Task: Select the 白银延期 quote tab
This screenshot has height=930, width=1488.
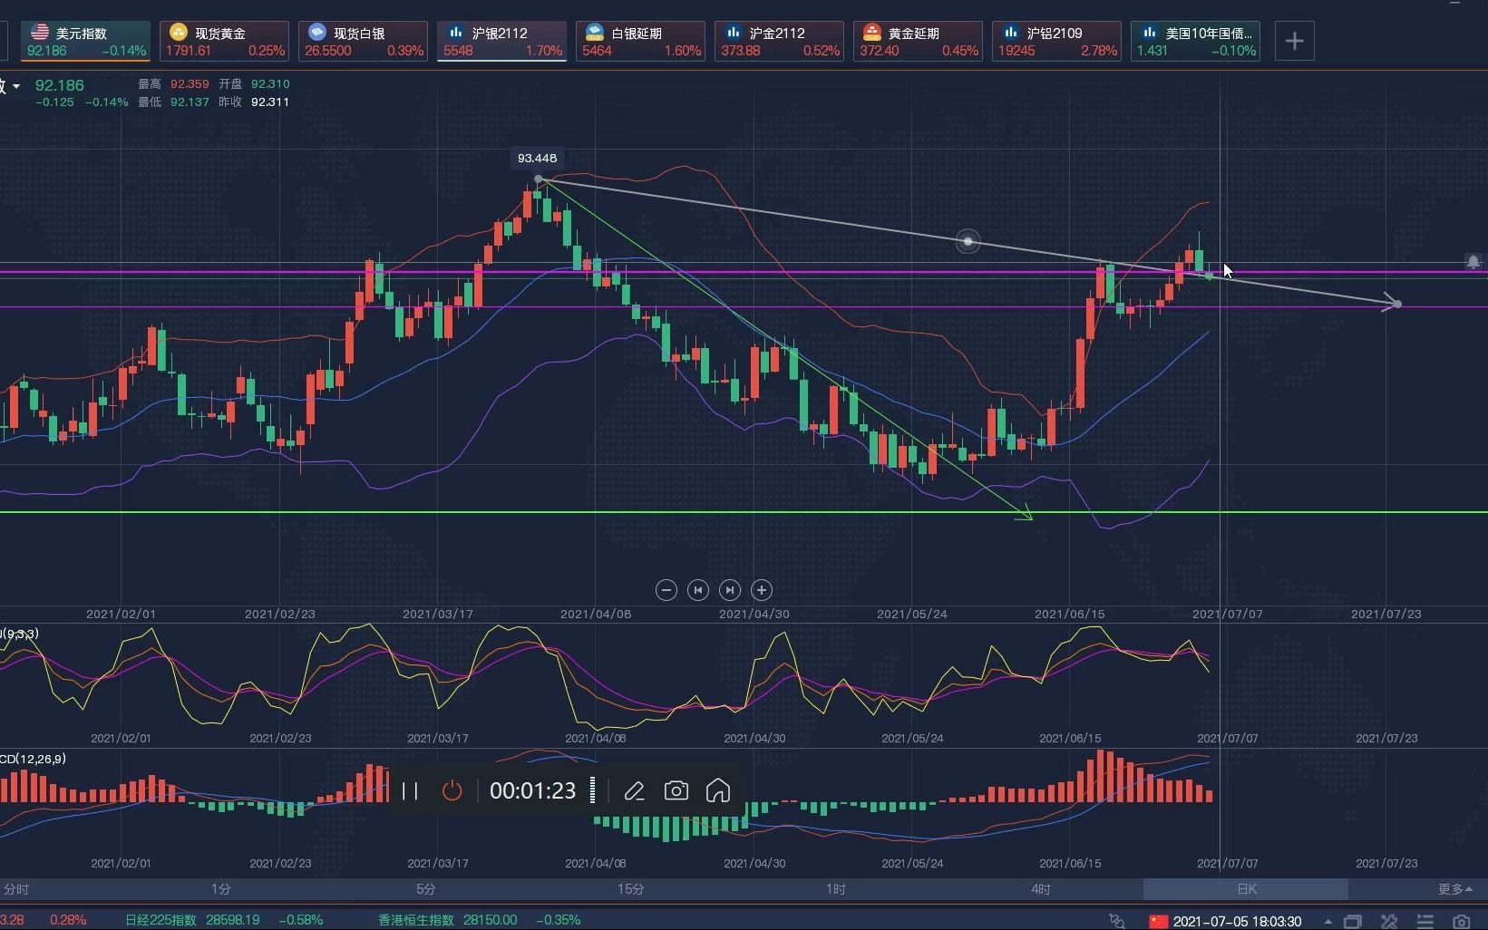Action: (641, 41)
